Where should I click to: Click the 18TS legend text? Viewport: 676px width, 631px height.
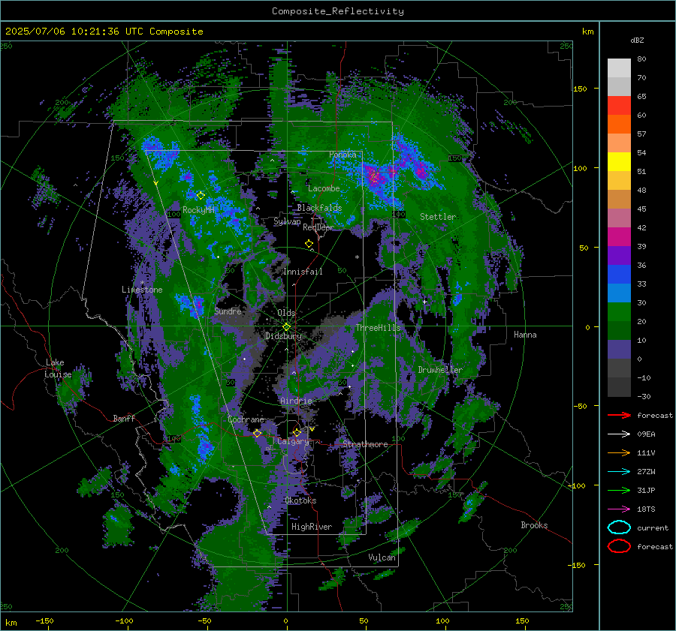click(x=646, y=509)
